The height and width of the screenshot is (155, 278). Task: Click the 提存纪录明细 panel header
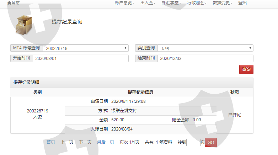tap(26, 82)
